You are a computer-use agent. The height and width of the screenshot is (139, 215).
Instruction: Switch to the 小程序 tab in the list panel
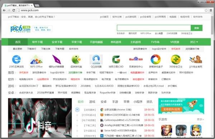(x=138, y=102)
